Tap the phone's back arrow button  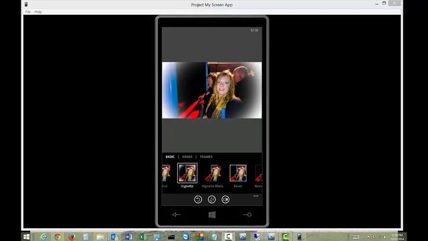[x=177, y=215]
